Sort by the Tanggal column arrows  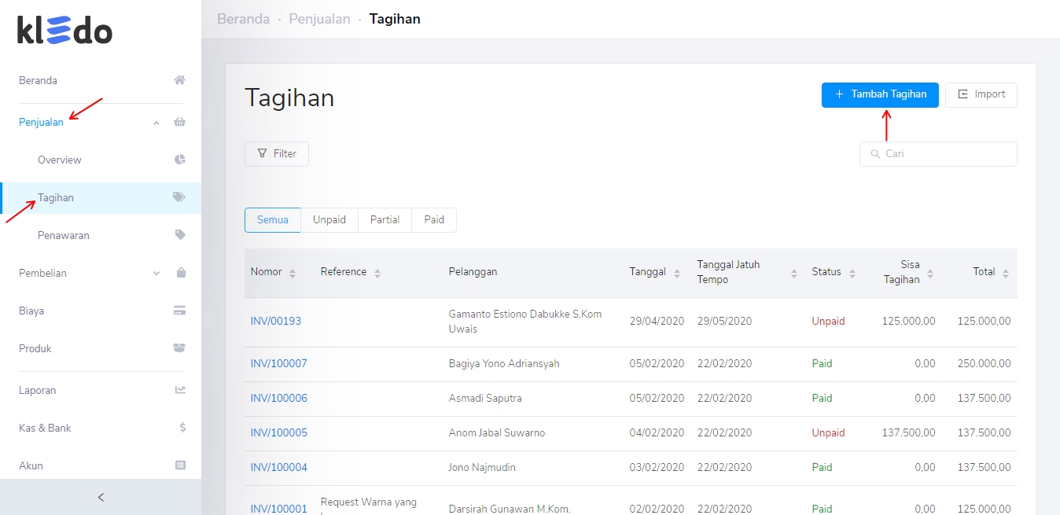coord(675,272)
